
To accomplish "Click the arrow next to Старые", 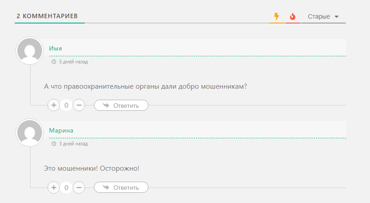I will pyautogui.click(x=337, y=17).
